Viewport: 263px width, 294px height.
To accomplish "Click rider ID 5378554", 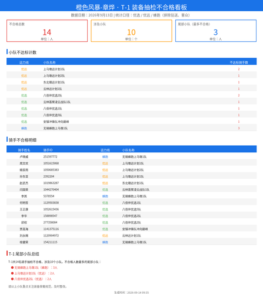I will [x=49, y=196].
